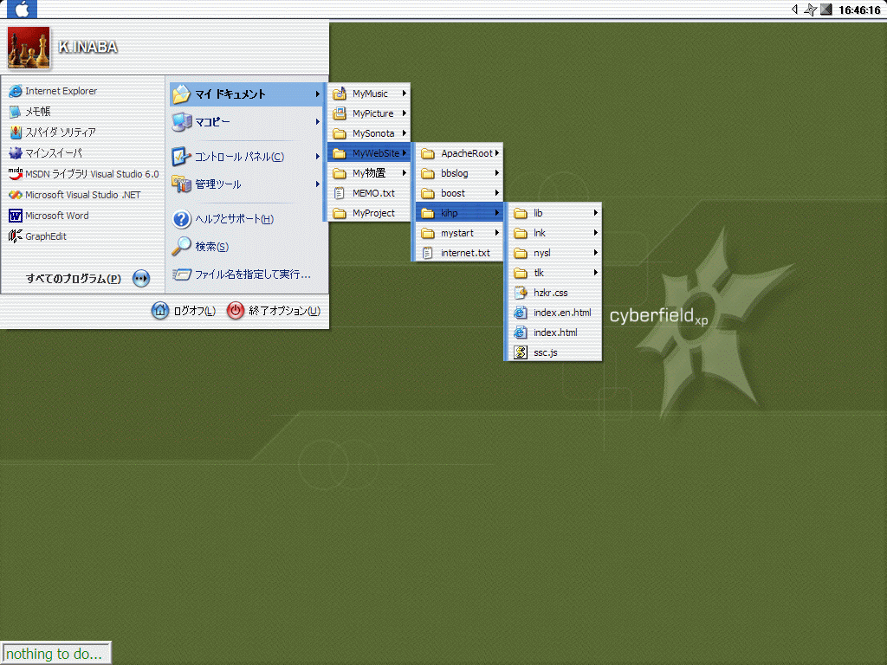Viewport: 887px width, 665px height.
Task: Expand MyMusic submenu arrow
Action: click(x=404, y=94)
